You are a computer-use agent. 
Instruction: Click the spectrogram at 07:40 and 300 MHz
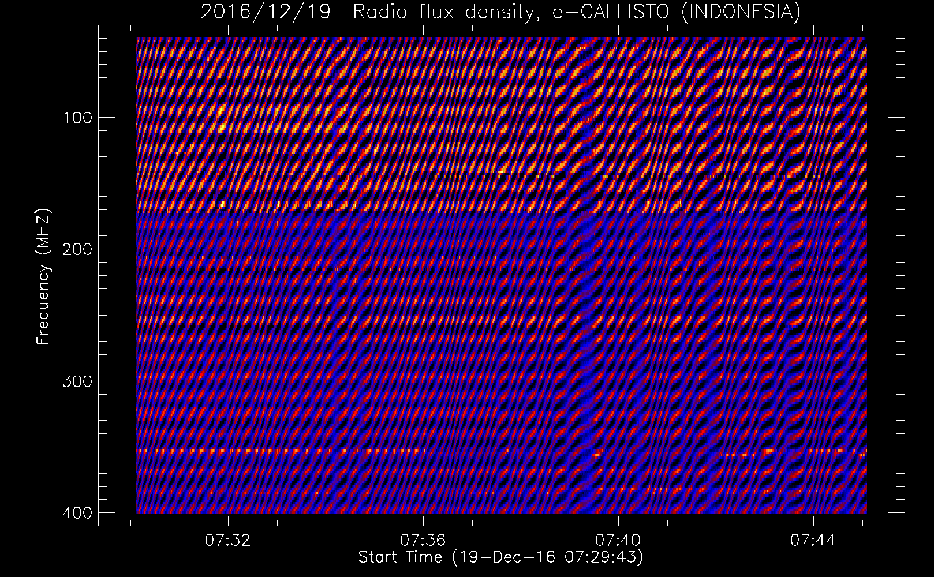point(619,381)
